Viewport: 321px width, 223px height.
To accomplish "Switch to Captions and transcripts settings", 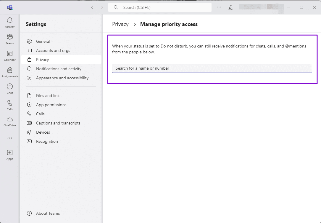I will coord(58,123).
